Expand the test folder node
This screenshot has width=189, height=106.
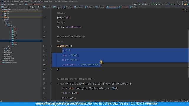point(5,49)
